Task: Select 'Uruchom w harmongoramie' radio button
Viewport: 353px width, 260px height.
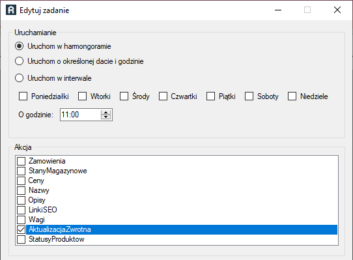Action: pos(19,46)
